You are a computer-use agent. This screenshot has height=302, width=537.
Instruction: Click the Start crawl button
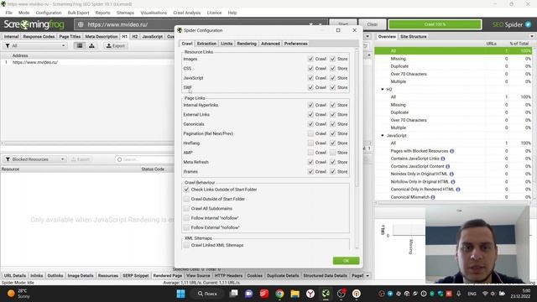(x=343, y=24)
